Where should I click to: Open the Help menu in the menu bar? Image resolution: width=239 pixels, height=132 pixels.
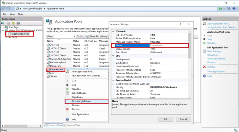point(20,14)
